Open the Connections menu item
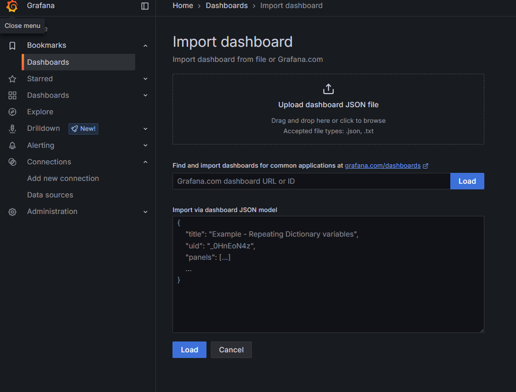 click(x=49, y=162)
